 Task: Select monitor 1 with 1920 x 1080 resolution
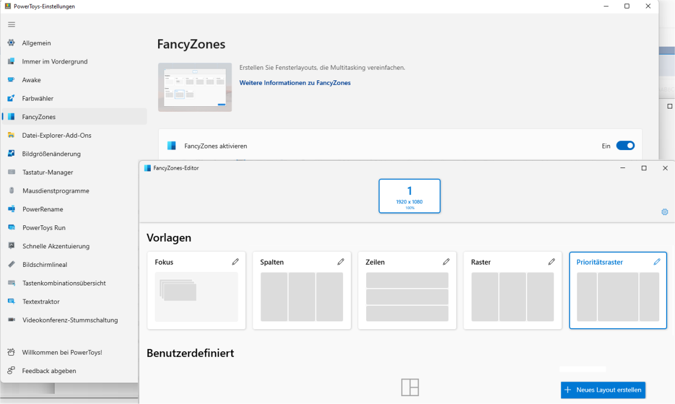coord(409,196)
